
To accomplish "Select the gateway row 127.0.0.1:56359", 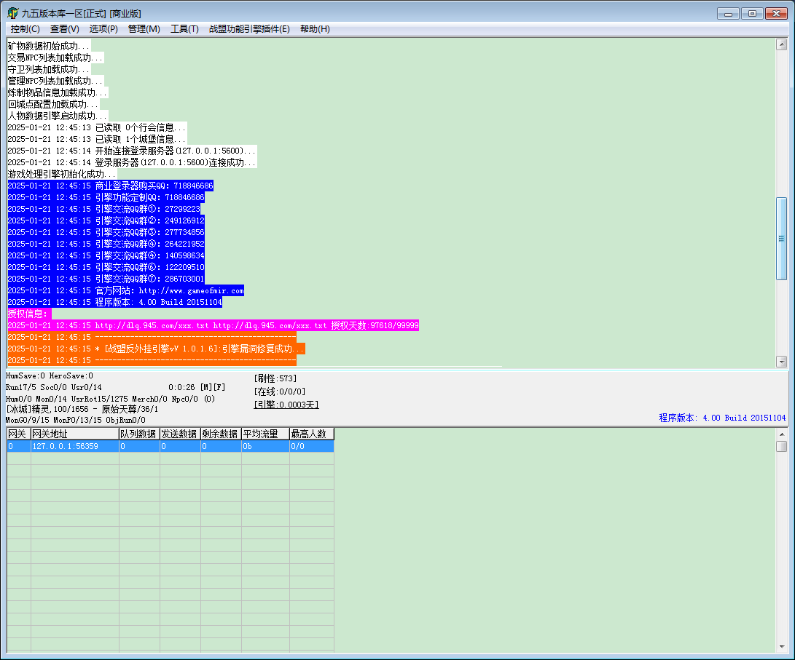I will (x=171, y=446).
